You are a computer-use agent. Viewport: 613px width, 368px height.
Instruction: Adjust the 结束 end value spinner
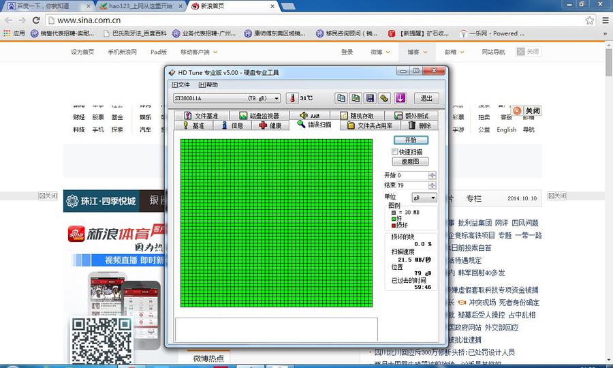point(432,185)
